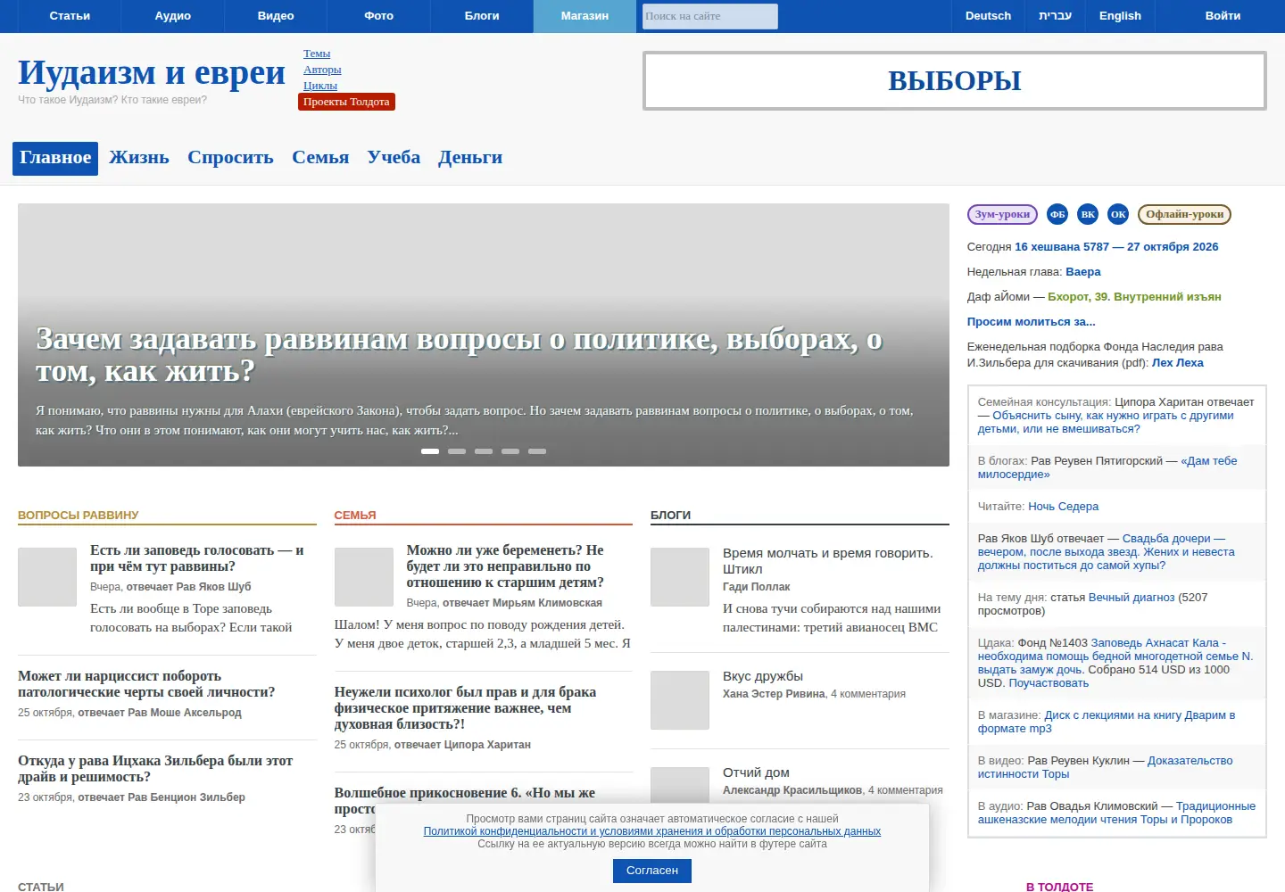The image size is (1285, 892).
Task: Open the Главное section tab
Action: pyautogui.click(x=55, y=158)
